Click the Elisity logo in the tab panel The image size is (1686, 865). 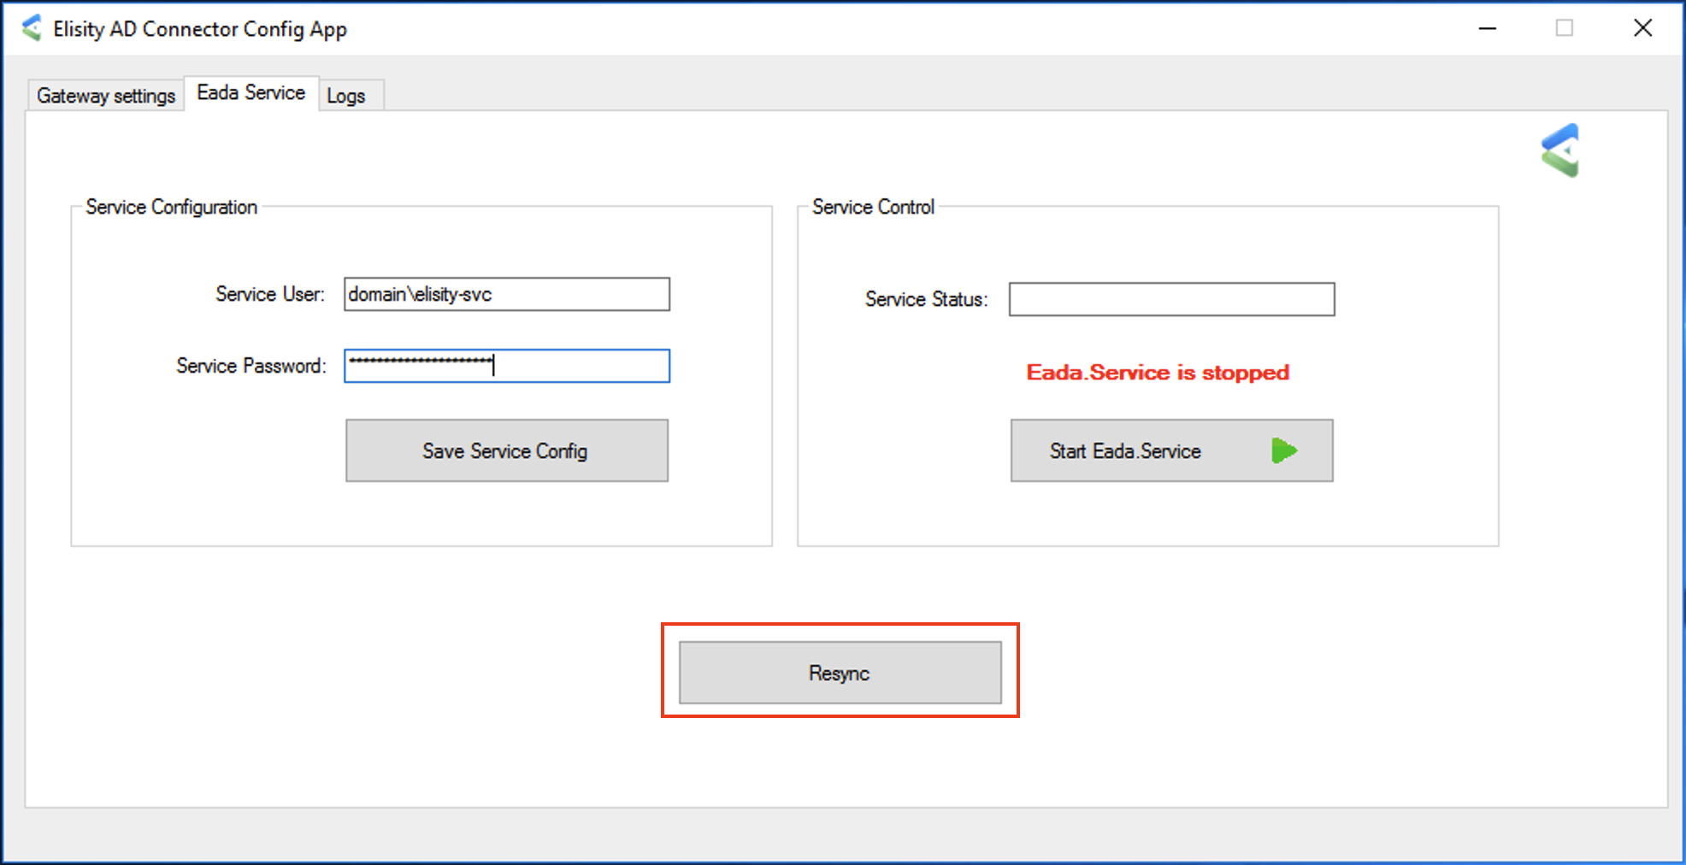[1560, 150]
